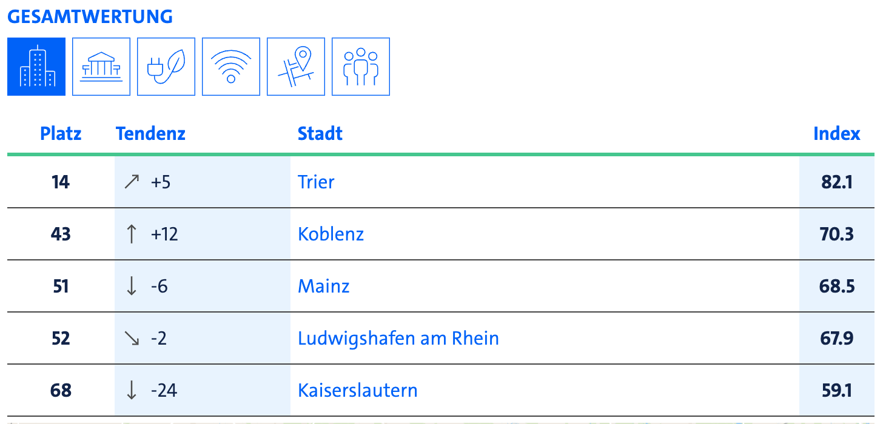The height and width of the screenshot is (424, 883).
Task: Select the energy and environment plug-leaf icon
Action: pos(166,67)
